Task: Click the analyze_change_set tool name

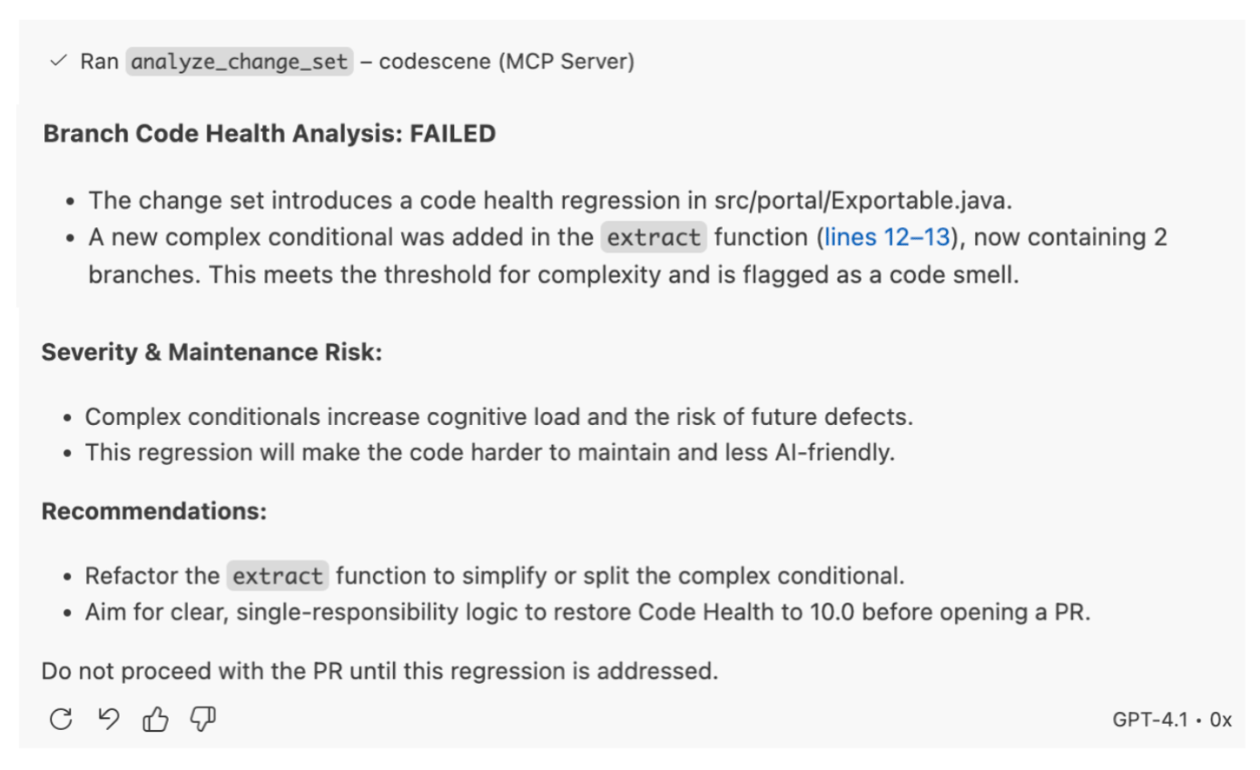Action: click(x=239, y=62)
